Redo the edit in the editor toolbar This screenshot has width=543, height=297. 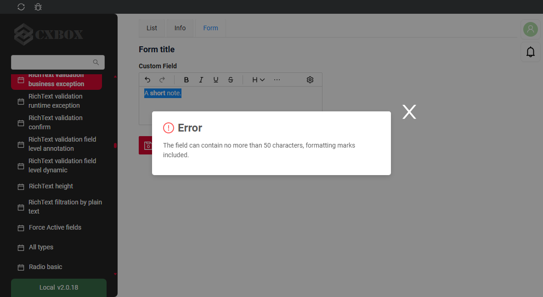pyautogui.click(x=162, y=80)
